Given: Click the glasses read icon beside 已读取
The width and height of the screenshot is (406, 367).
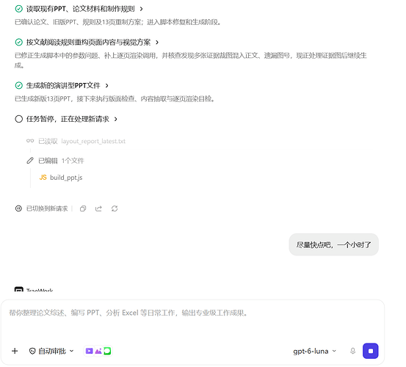Looking at the screenshot, I should click(30, 140).
